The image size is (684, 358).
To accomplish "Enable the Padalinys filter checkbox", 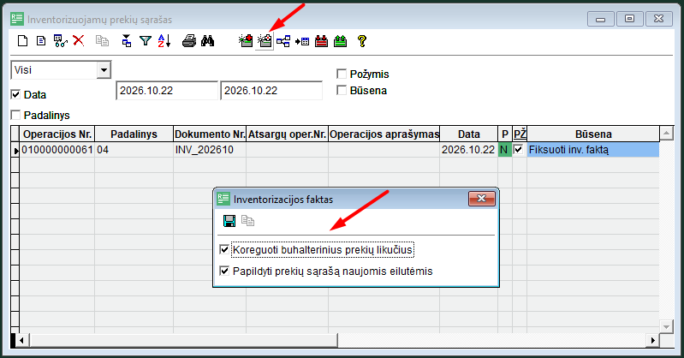I will [15, 115].
